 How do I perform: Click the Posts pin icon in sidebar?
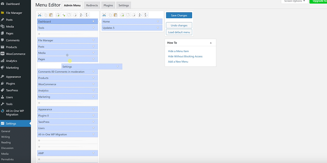point(3,20)
